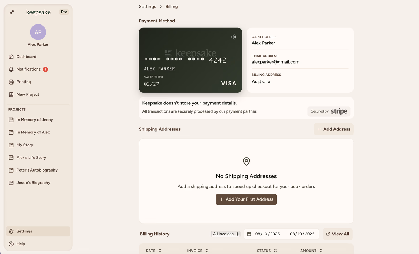The width and height of the screenshot is (419, 254).
Task: Click the location pin icon
Action: pos(246,161)
